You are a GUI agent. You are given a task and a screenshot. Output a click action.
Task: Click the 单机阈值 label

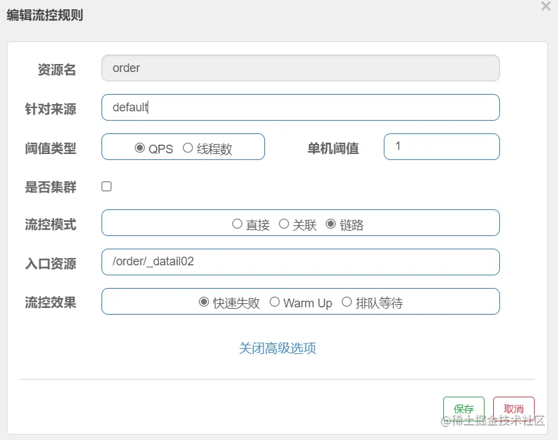tap(333, 148)
